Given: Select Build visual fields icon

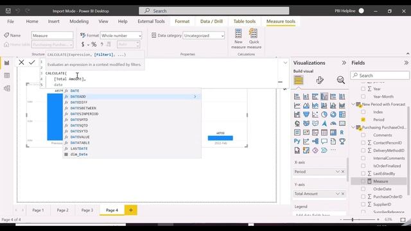Looking at the screenshot, I should tap(298, 80).
